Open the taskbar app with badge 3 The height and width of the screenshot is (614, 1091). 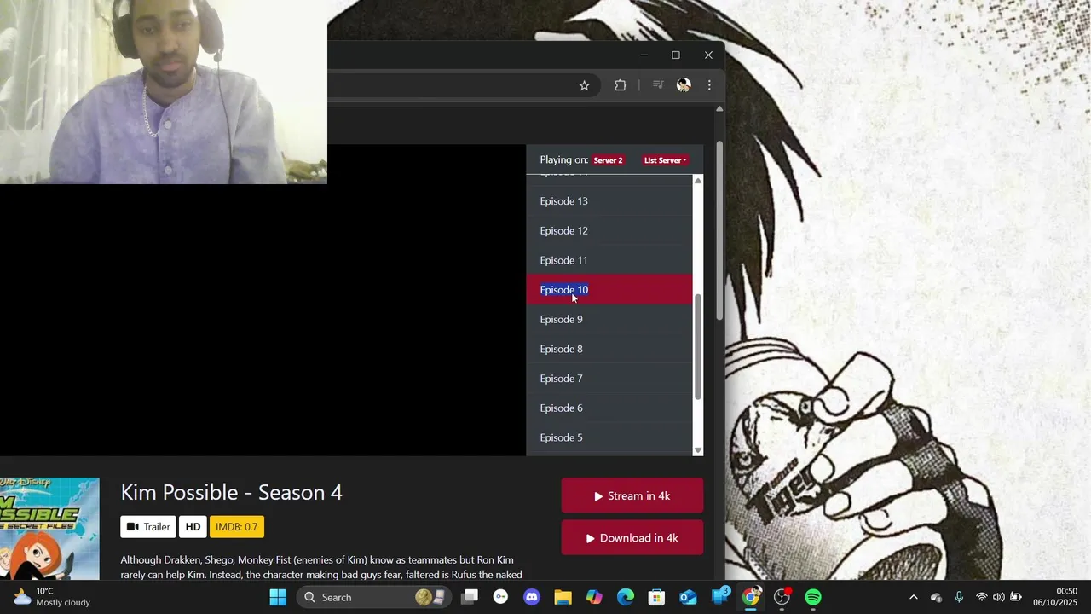[719, 597]
